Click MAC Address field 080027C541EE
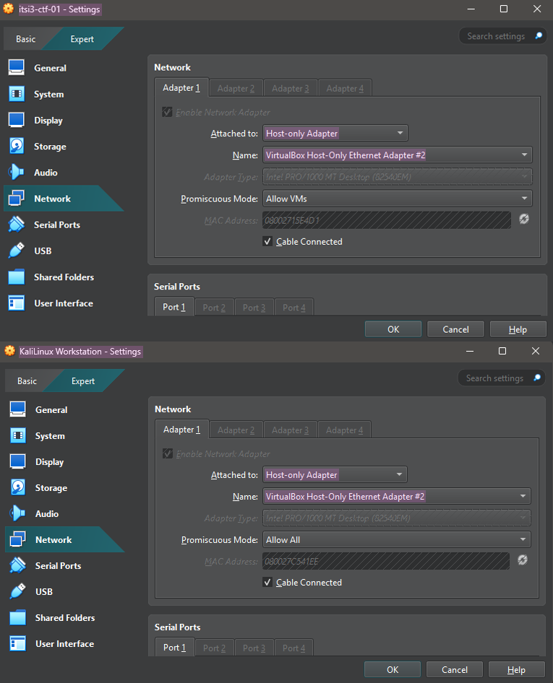The width and height of the screenshot is (553, 683). [386, 561]
